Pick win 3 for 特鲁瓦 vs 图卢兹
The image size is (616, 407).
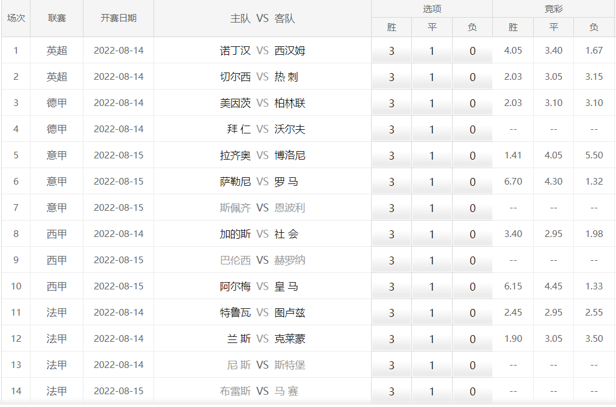pos(391,313)
